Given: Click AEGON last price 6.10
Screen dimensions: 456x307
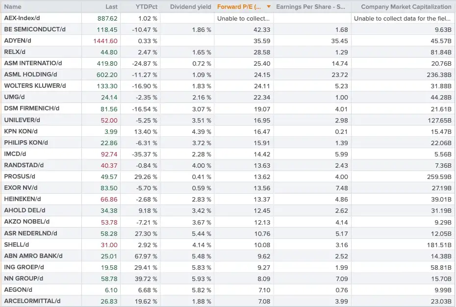Looking at the screenshot, I should [x=111, y=290].
